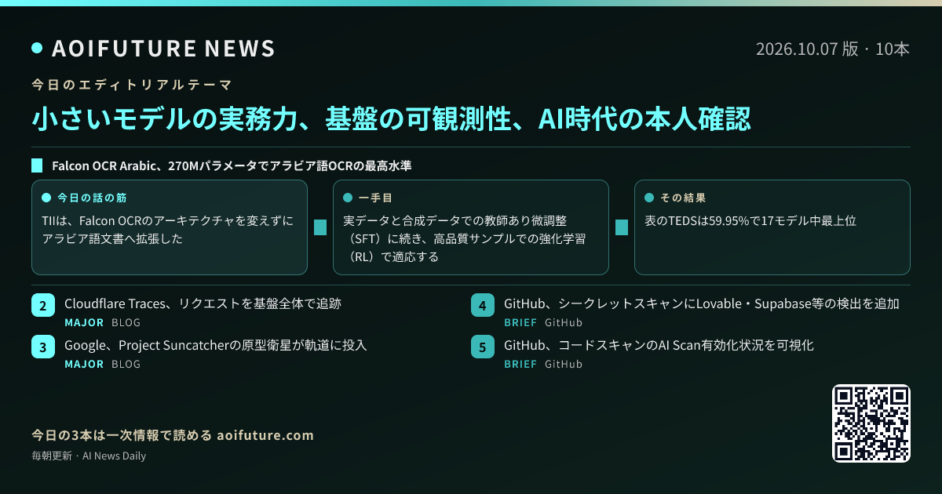Select the その結果 card

click(x=772, y=227)
